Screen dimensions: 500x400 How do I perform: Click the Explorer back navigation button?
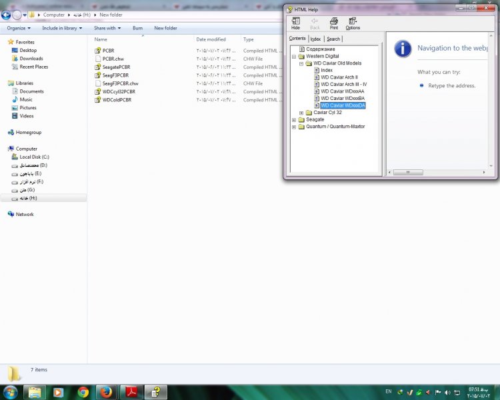(x=6, y=15)
